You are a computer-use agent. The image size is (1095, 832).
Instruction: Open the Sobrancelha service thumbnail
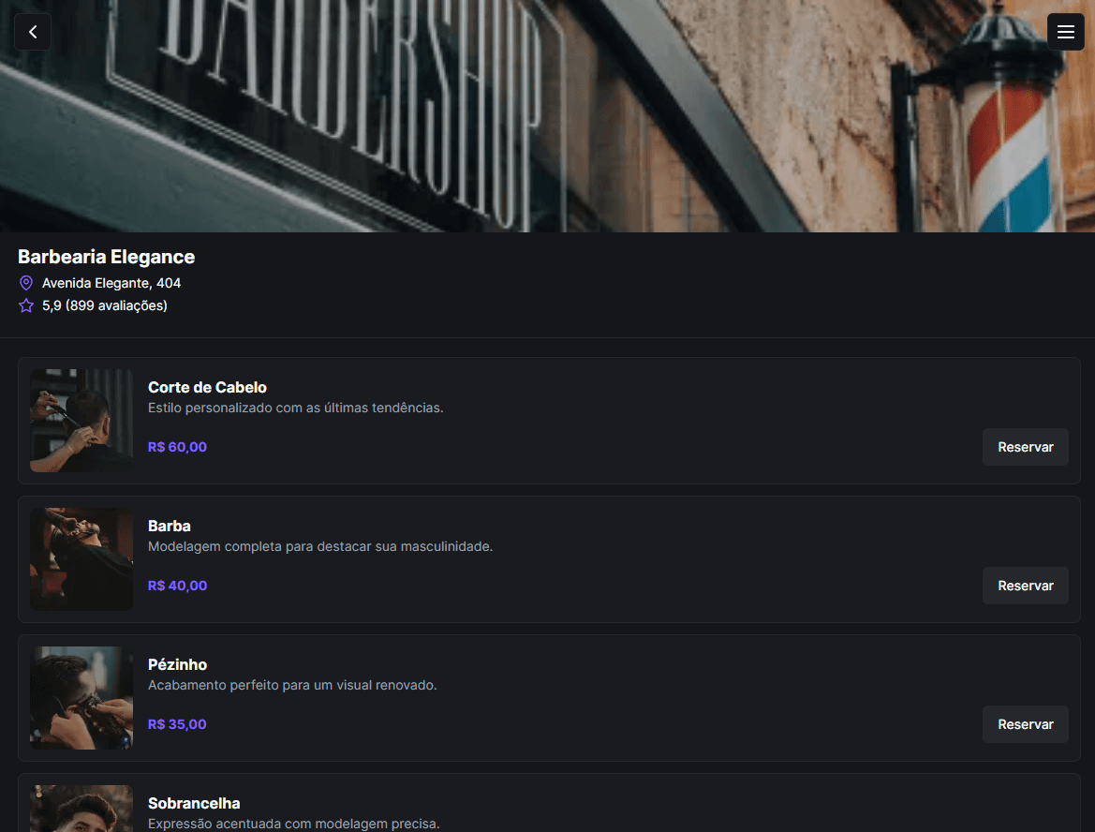pyautogui.click(x=81, y=809)
